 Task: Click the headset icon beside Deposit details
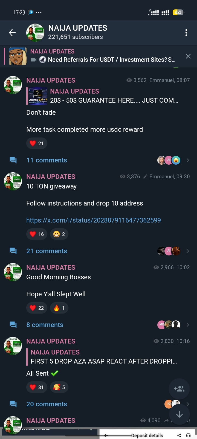[x=188, y=435]
